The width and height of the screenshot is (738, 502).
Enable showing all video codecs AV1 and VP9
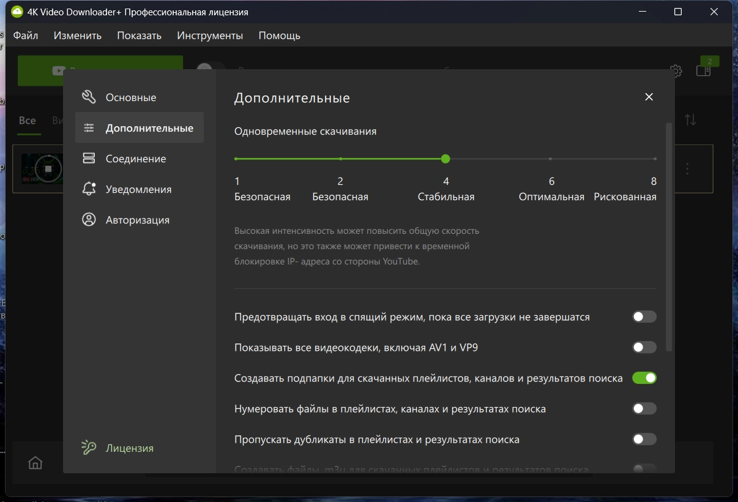(x=644, y=347)
